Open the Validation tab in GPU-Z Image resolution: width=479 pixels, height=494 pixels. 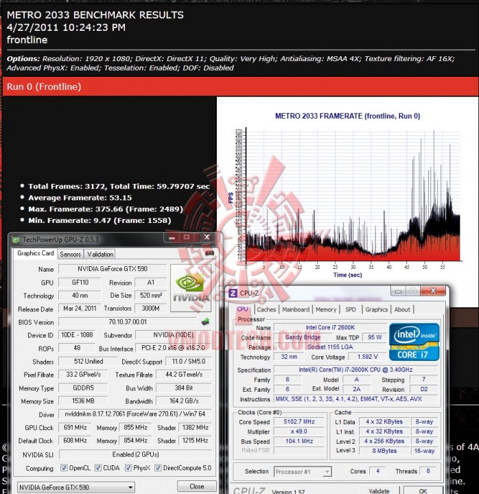pos(100,254)
